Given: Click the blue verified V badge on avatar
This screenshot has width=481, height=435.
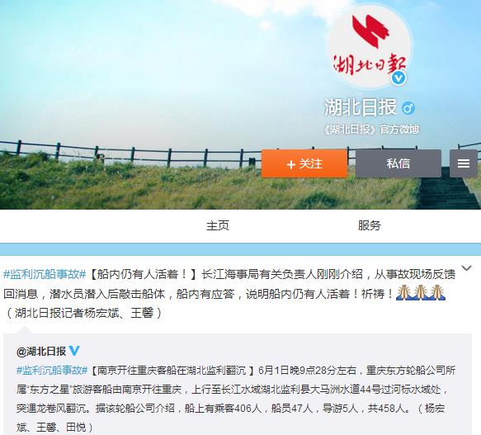Looking at the screenshot, I should pyautogui.click(x=398, y=78).
